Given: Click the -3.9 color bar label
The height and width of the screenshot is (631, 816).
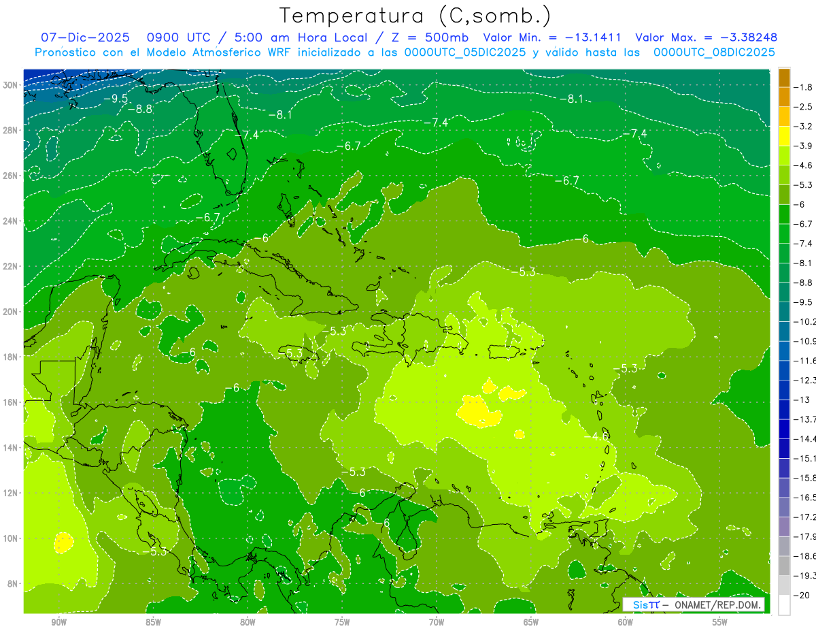Looking at the screenshot, I should (803, 146).
